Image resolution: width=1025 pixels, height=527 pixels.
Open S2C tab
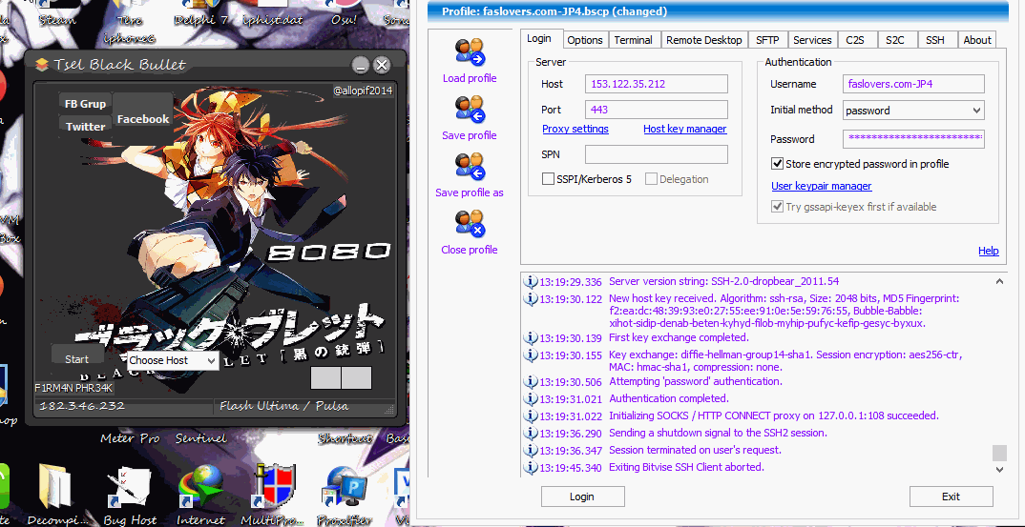tap(895, 40)
